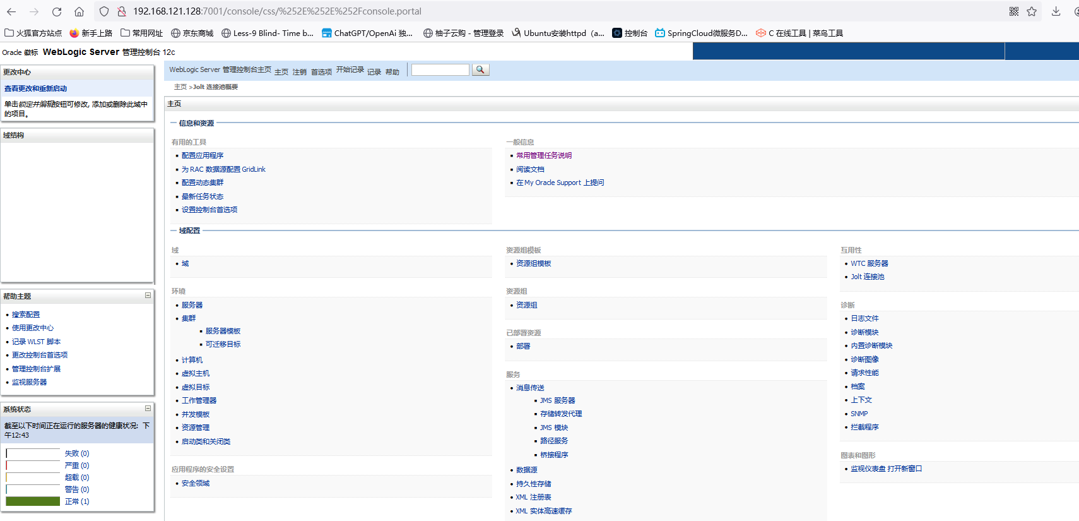The image size is (1079, 521).
Task: Click 主页 in the breadcrumb trail
Action: (x=180, y=87)
